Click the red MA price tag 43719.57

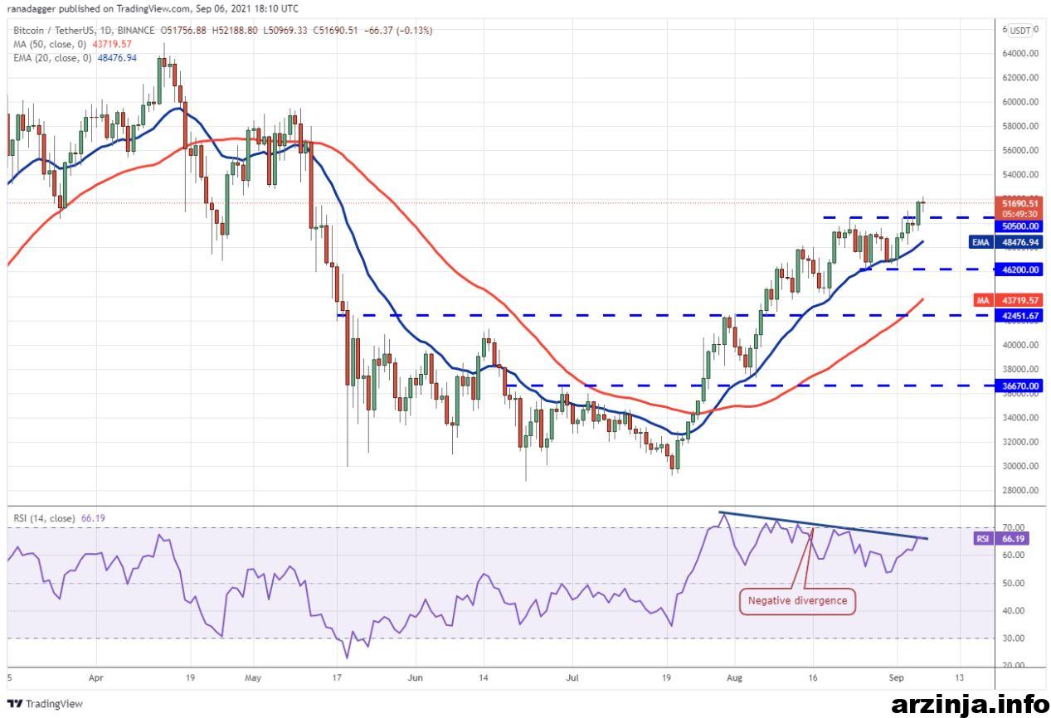1007,299
